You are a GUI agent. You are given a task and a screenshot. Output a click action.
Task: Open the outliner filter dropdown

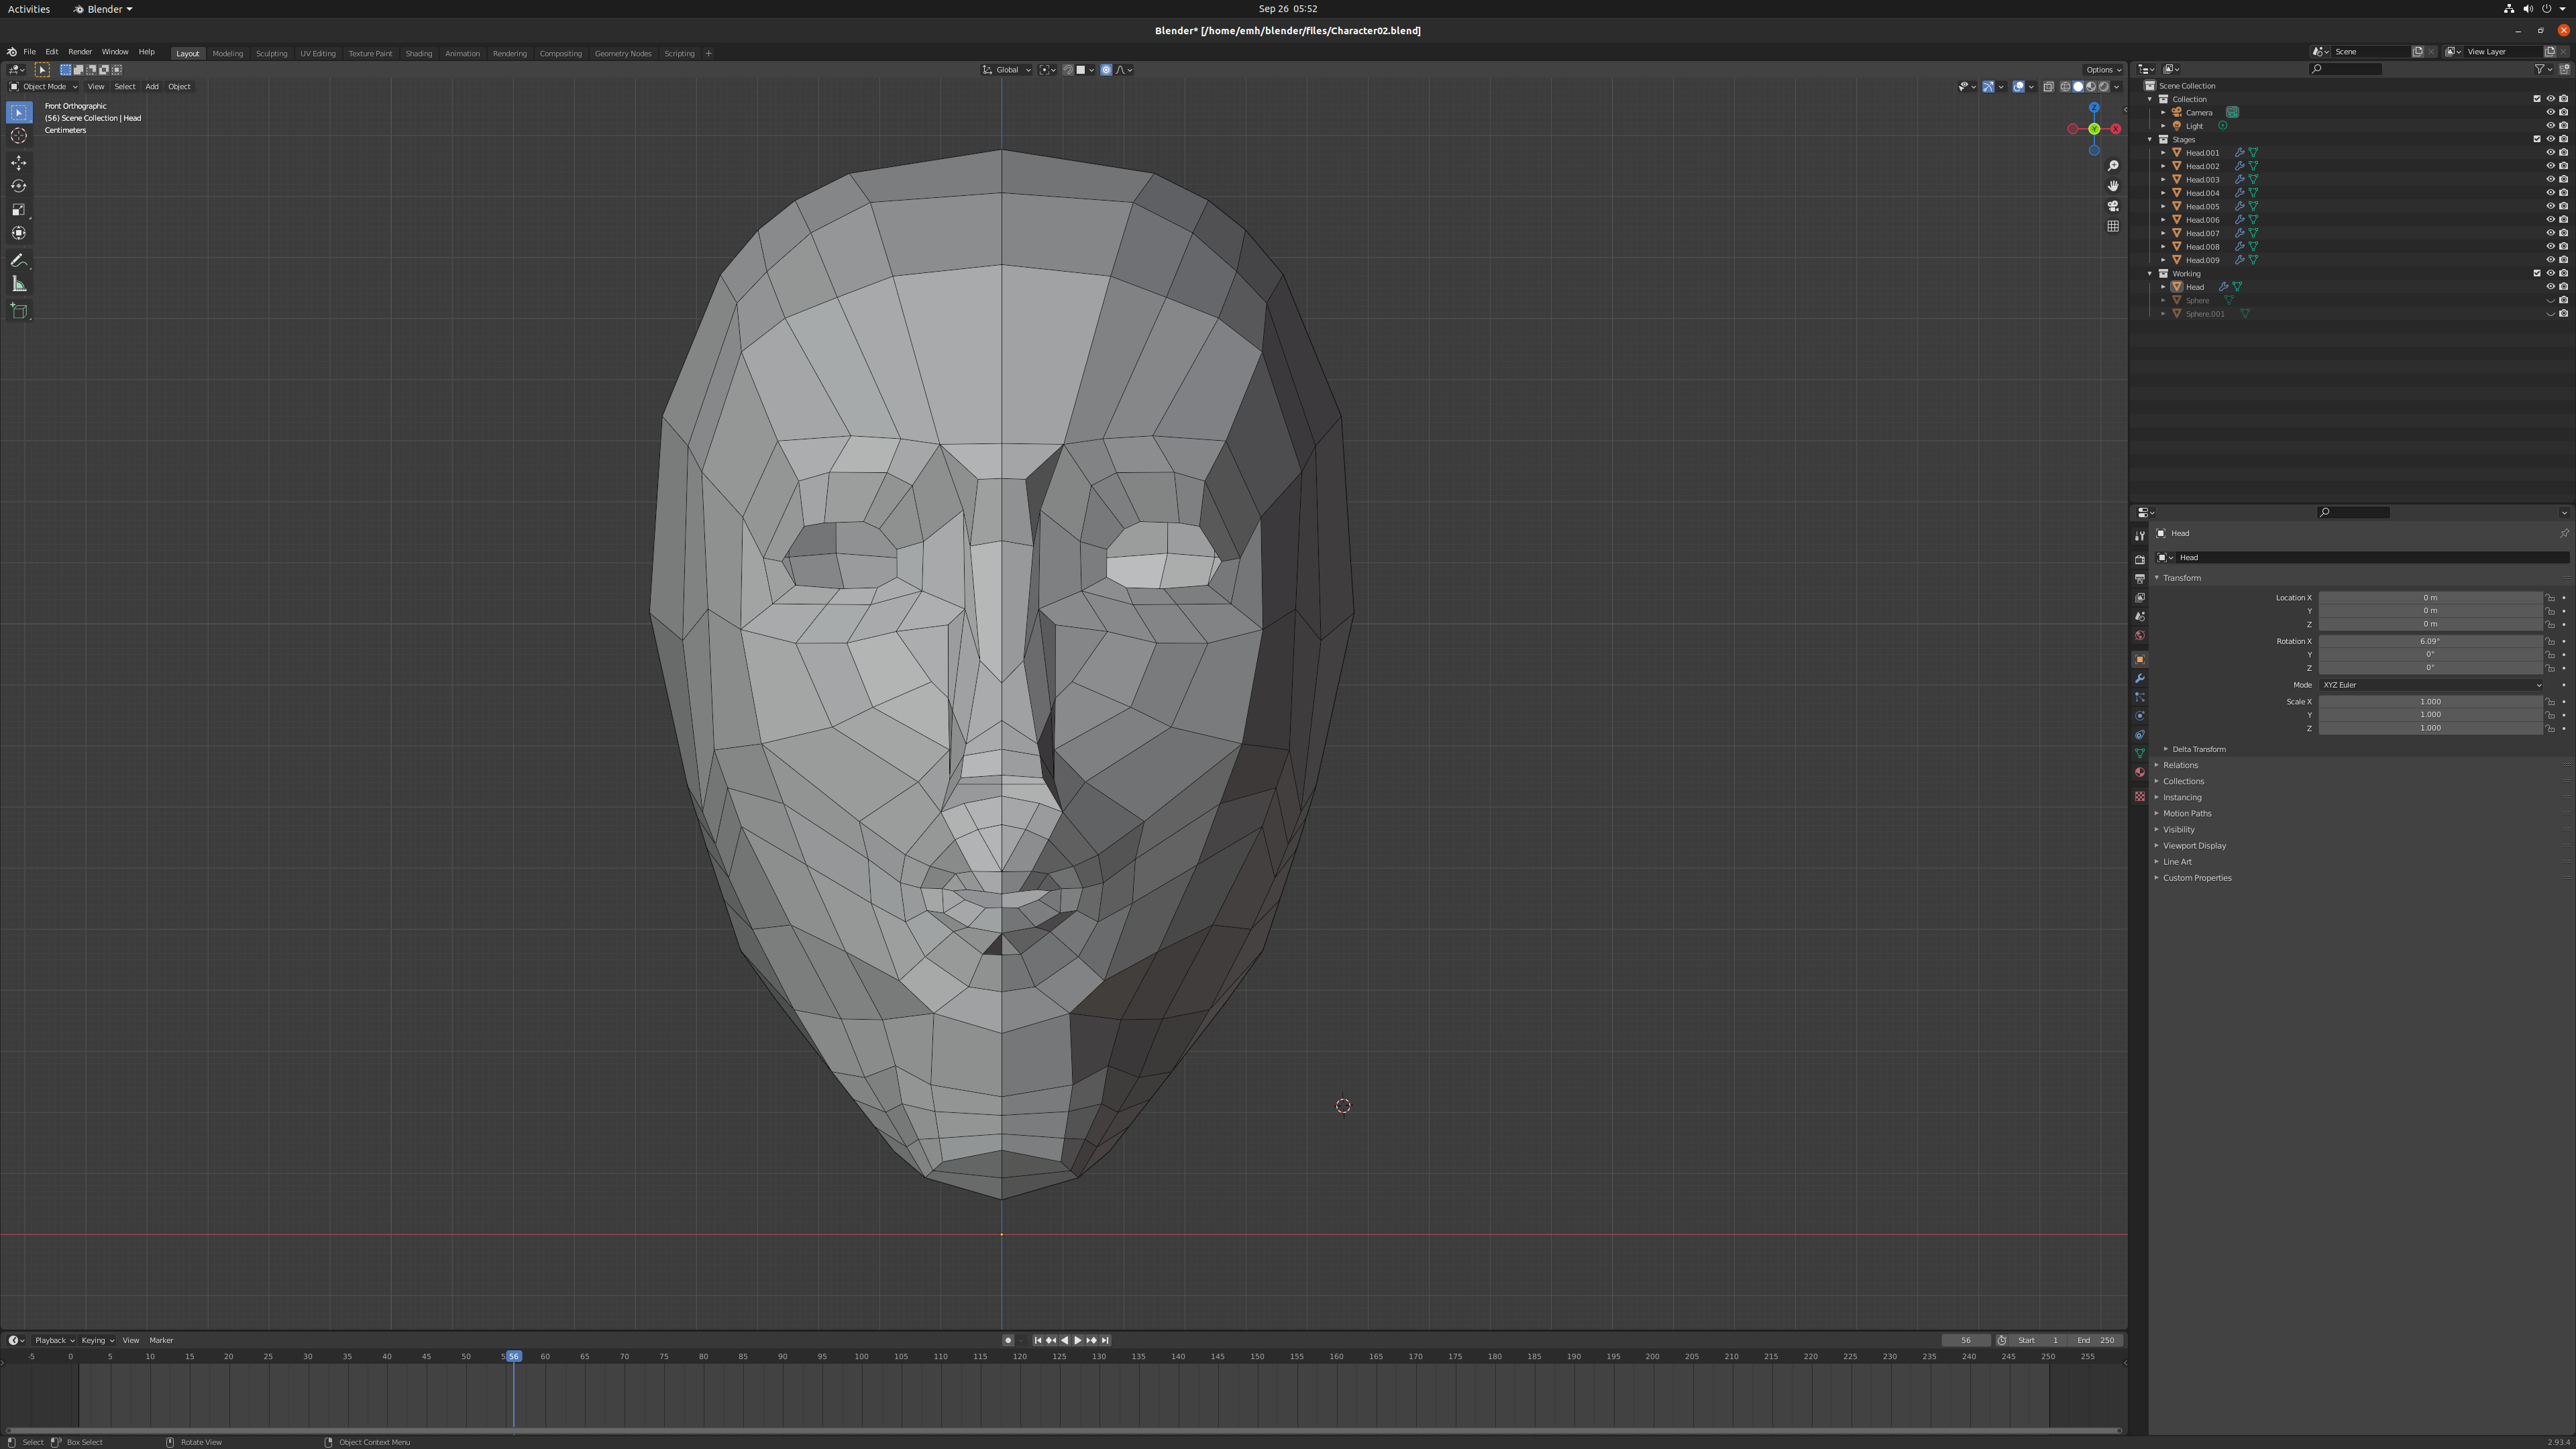(x=2543, y=69)
